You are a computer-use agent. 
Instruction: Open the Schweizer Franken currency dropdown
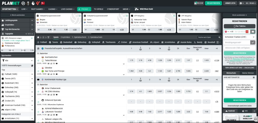tap(240, 37)
